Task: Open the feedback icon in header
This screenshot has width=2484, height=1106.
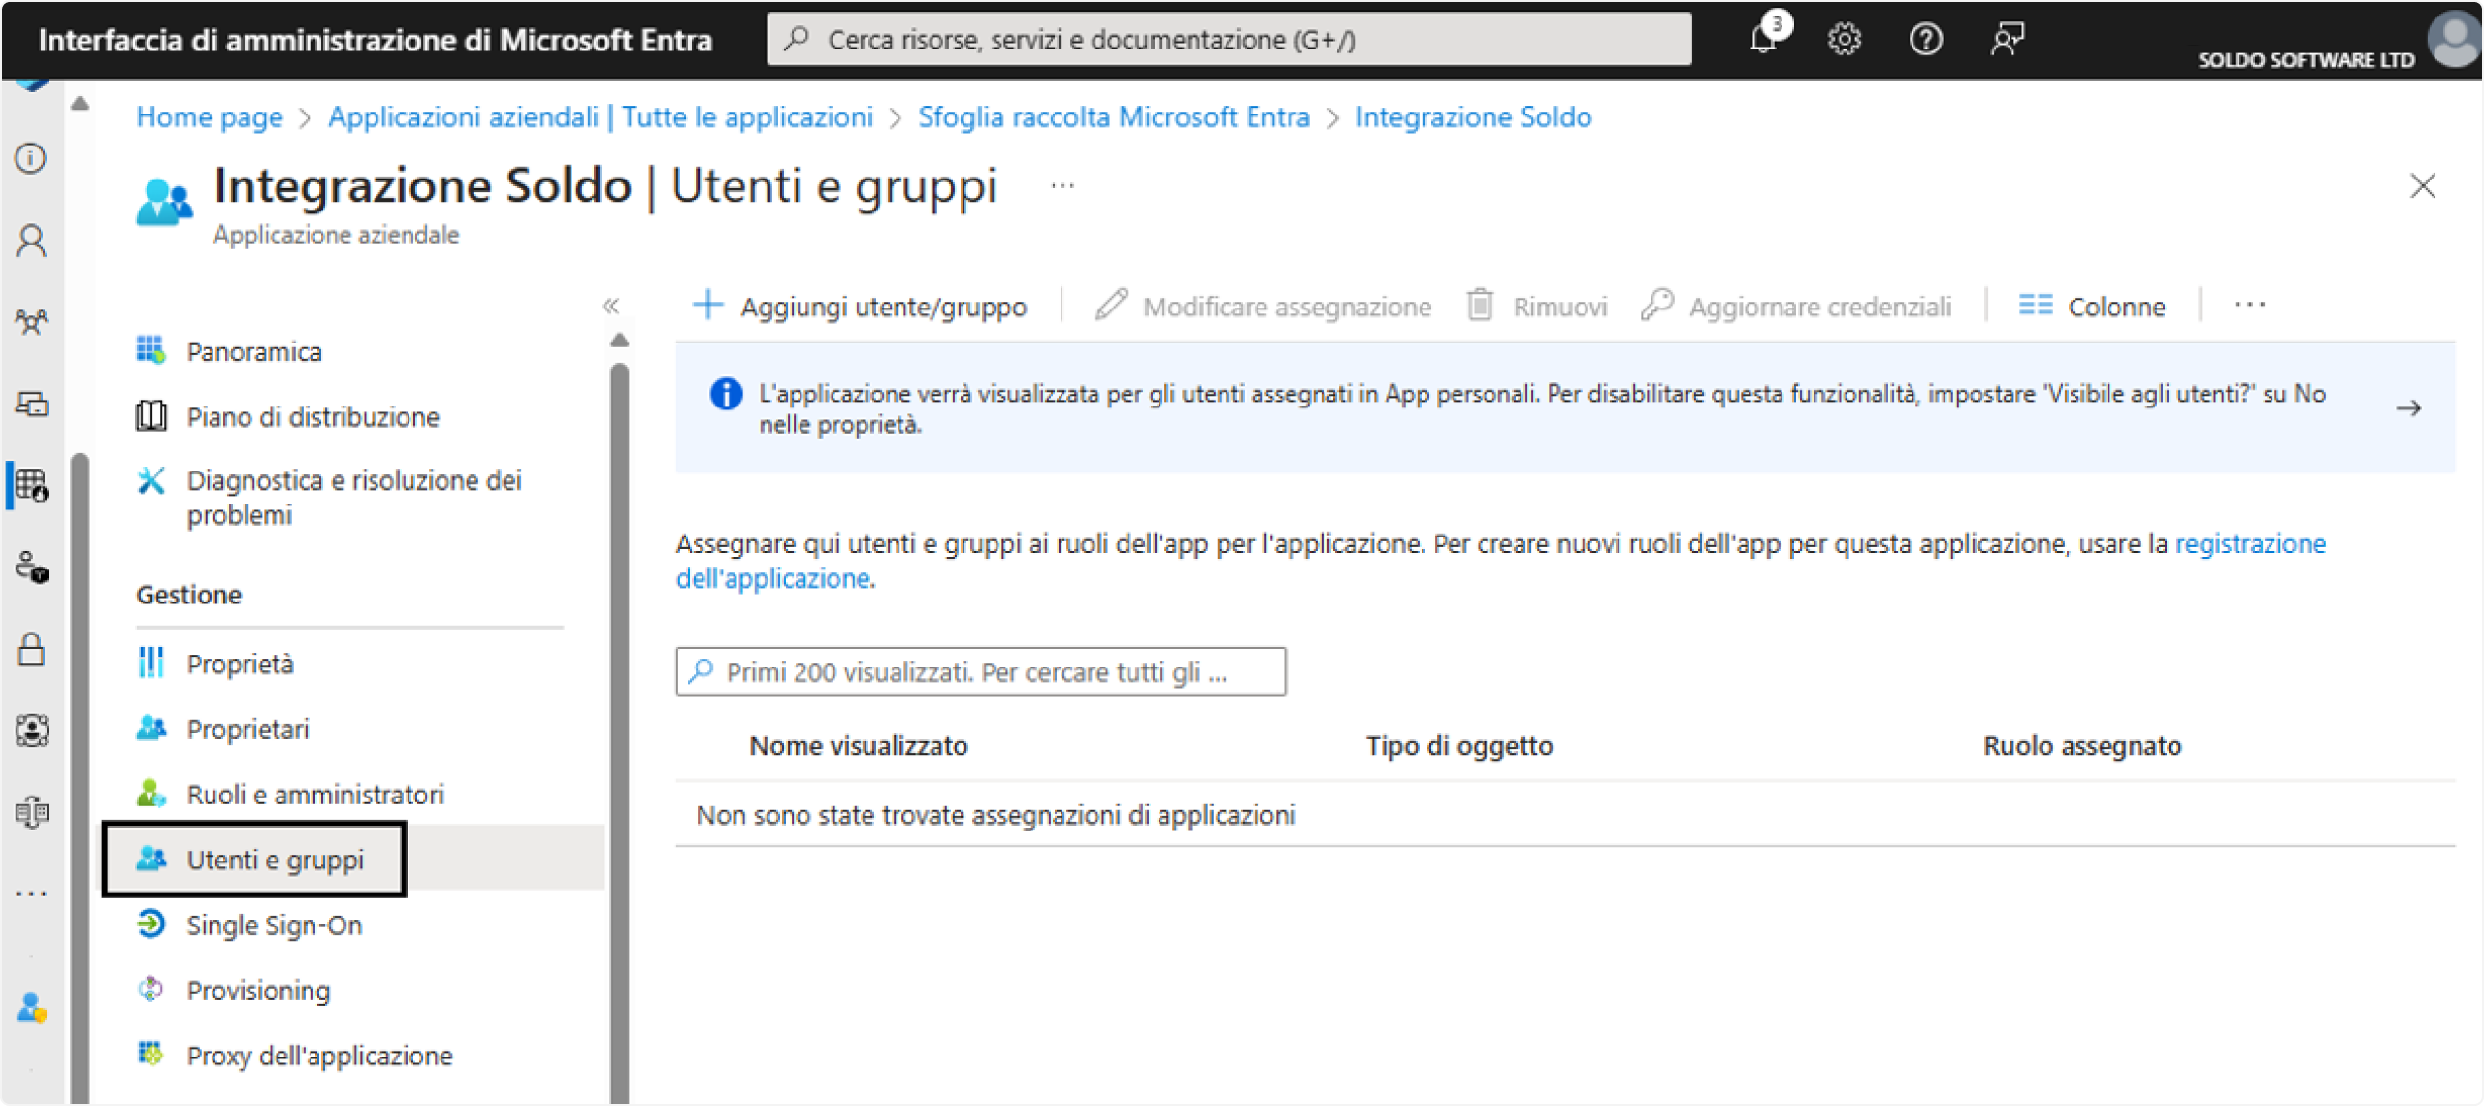Action: coord(2007,39)
